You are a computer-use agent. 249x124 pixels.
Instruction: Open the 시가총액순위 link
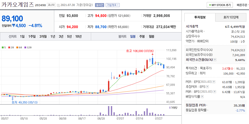[x=195, y=31]
